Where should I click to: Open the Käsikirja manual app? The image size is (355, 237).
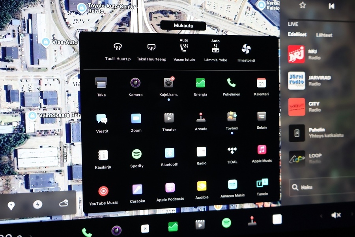[103, 155]
